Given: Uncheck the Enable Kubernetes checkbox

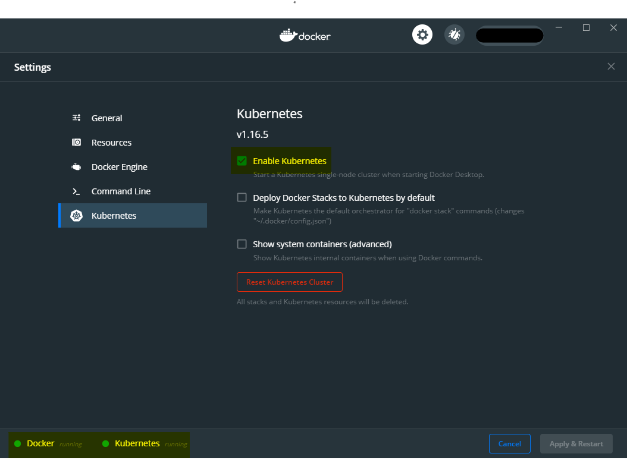Looking at the screenshot, I should point(242,160).
